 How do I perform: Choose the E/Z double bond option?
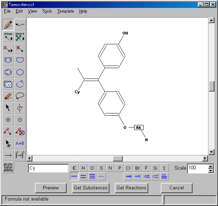tap(164, 176)
